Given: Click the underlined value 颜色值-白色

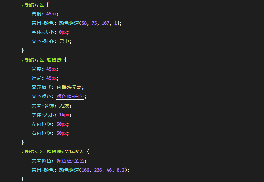Looking at the screenshot, I should pos(70,96).
